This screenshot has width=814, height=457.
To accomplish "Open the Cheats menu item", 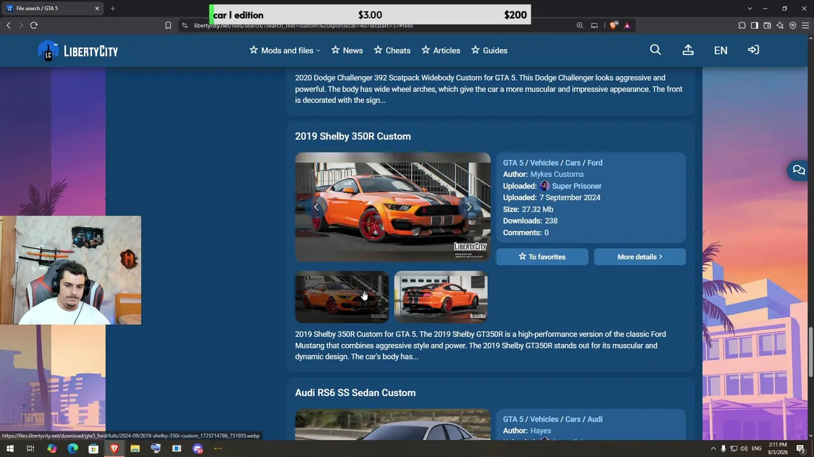I will [392, 50].
